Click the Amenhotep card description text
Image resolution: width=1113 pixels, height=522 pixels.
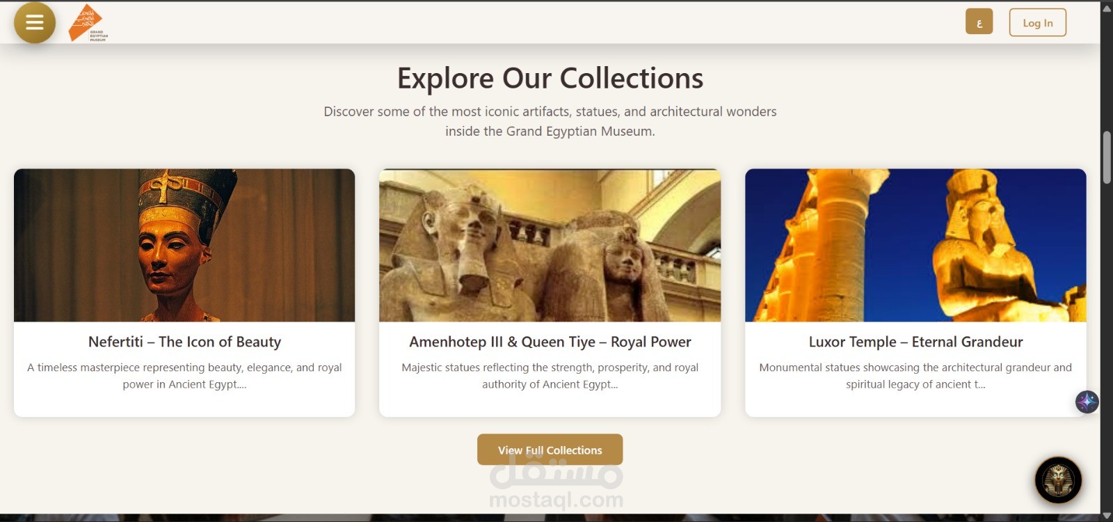pos(550,376)
